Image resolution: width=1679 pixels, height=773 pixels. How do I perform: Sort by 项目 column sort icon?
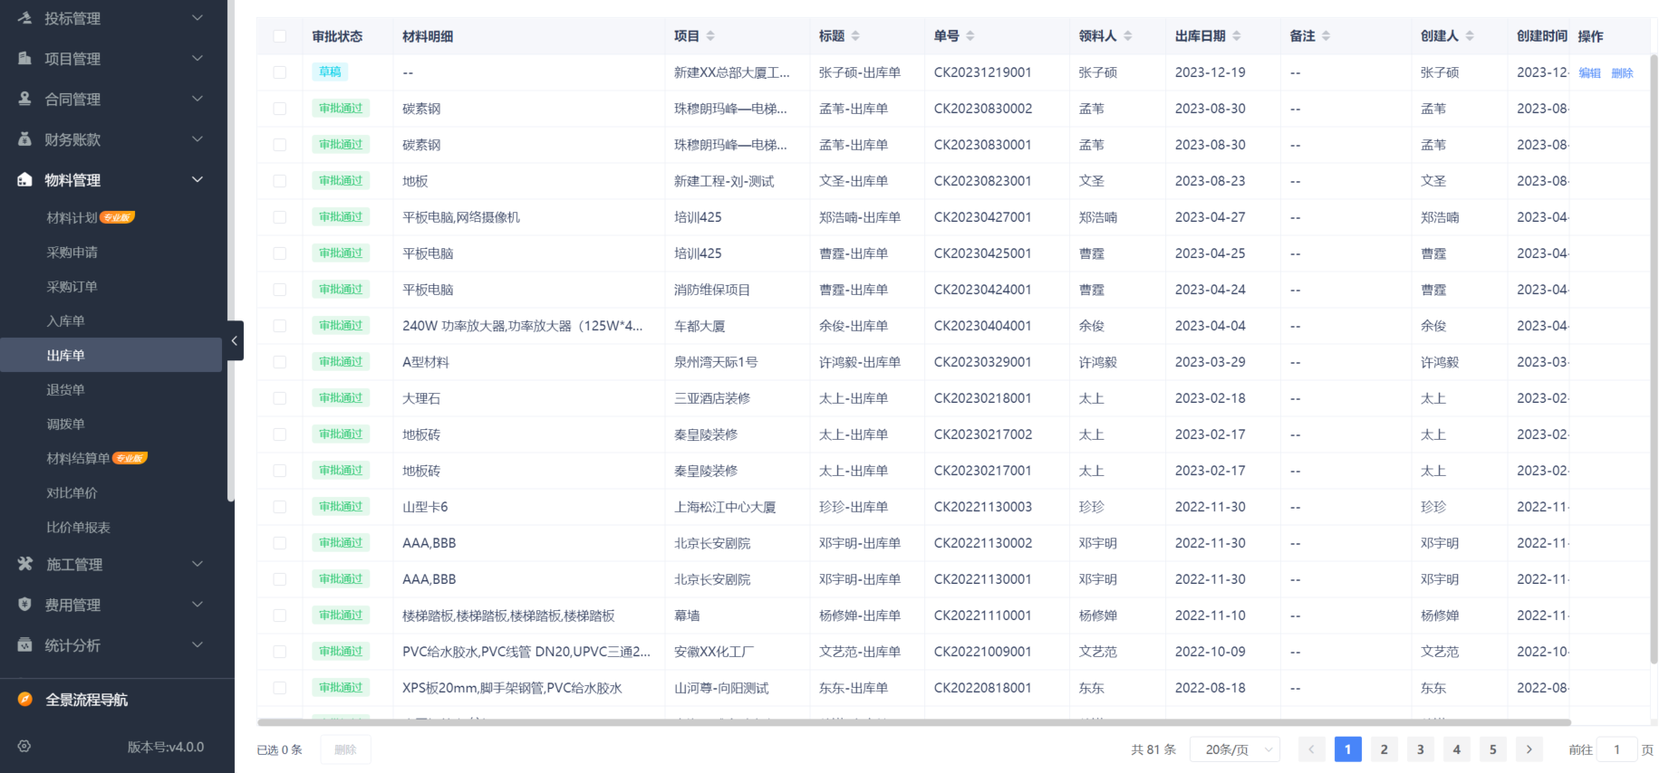coord(710,36)
